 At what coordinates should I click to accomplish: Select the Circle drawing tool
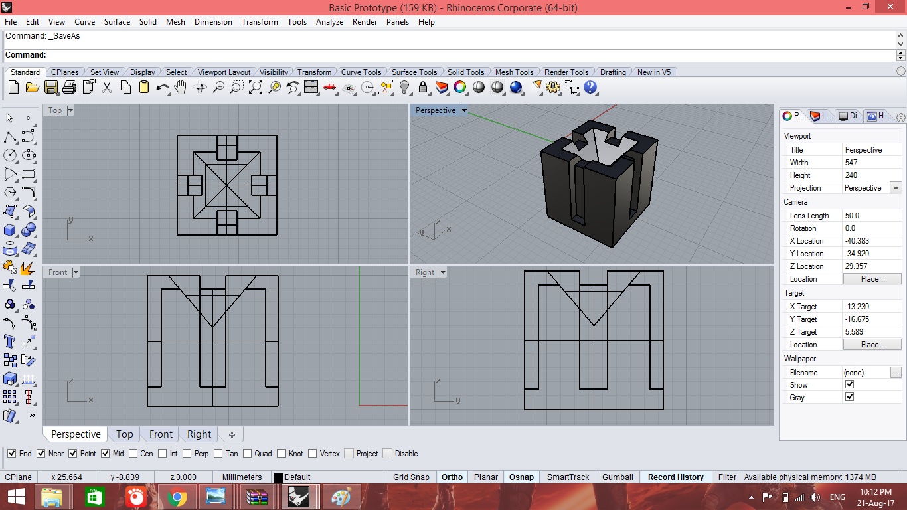click(x=10, y=155)
